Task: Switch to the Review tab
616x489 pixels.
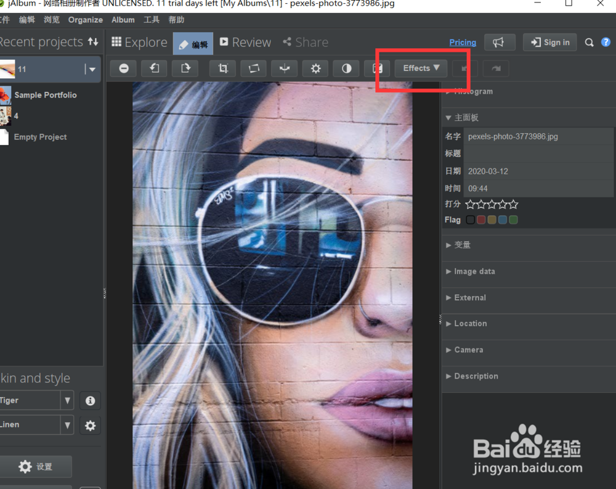Action: click(x=246, y=42)
